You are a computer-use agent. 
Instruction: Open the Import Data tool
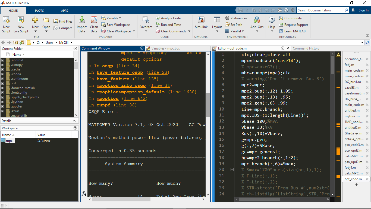click(82, 24)
